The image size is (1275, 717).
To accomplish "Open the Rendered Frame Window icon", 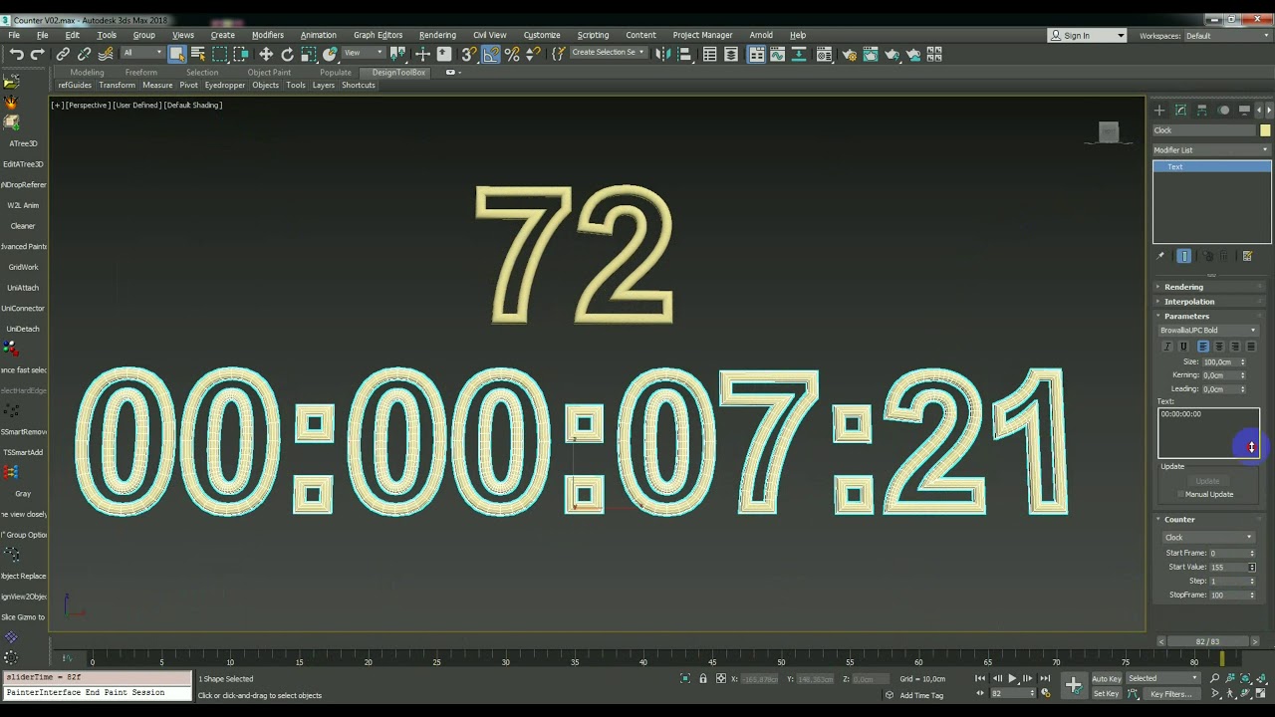I will click(x=870, y=55).
